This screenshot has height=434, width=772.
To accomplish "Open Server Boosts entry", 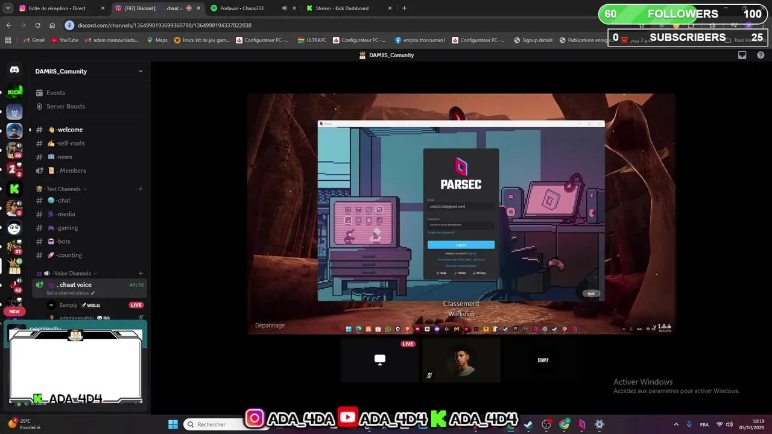I will [x=89, y=106].
